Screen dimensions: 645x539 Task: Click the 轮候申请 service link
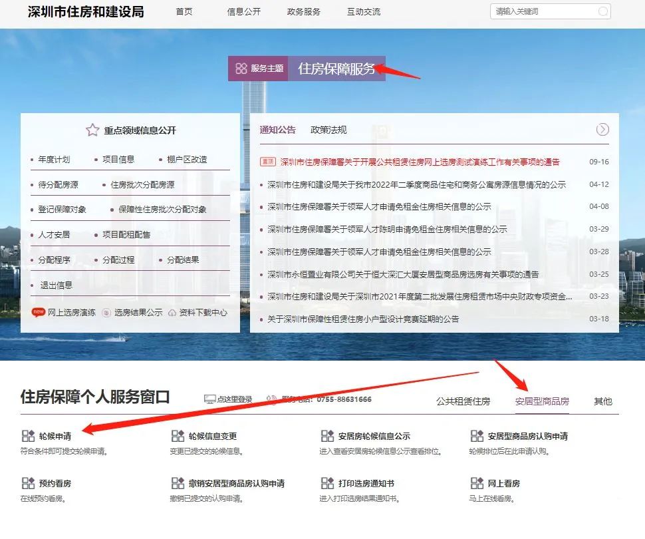pos(55,436)
